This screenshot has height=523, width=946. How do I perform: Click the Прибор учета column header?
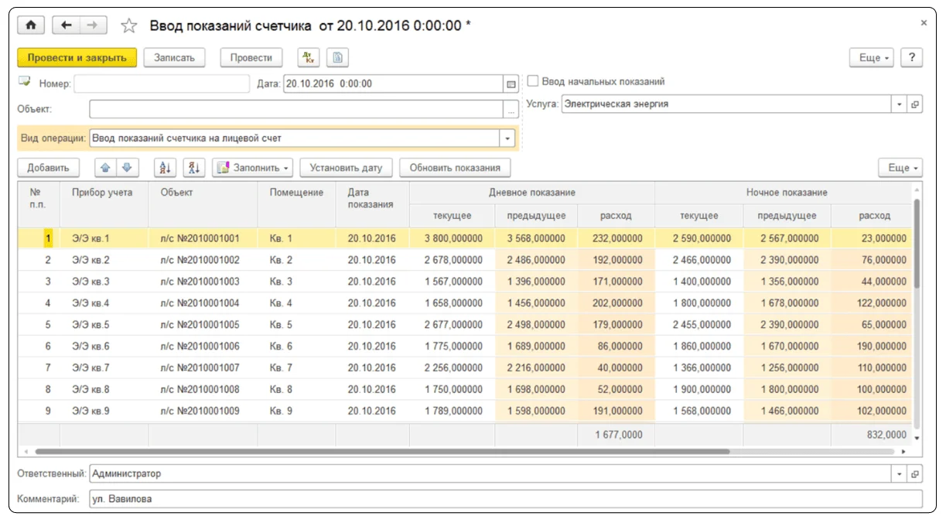pyautogui.click(x=104, y=204)
